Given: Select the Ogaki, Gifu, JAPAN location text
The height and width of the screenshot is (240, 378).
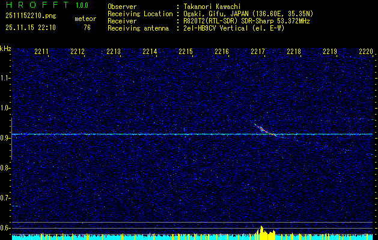Looking at the screenshot, I should (x=249, y=14).
